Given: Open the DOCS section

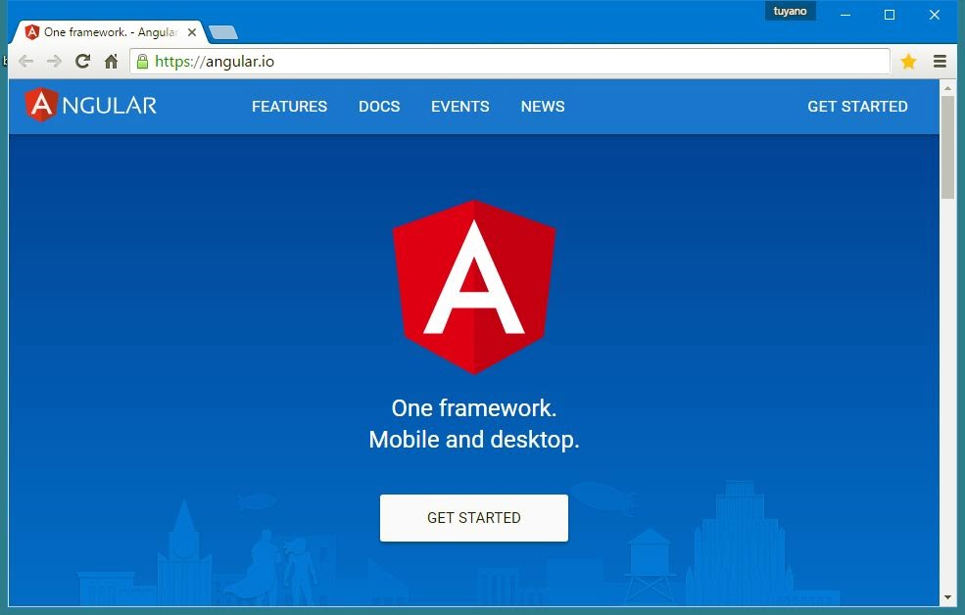Looking at the screenshot, I should pos(379,107).
